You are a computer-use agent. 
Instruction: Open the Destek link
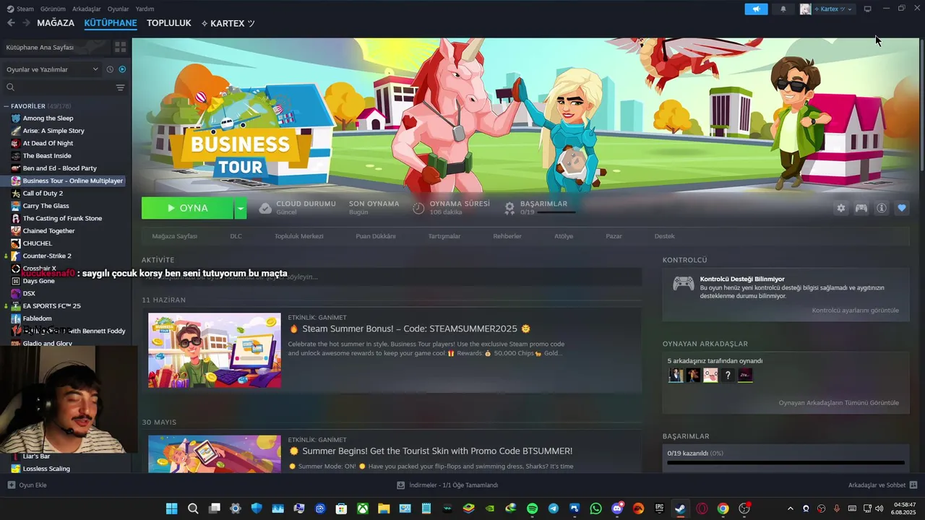[665, 236]
